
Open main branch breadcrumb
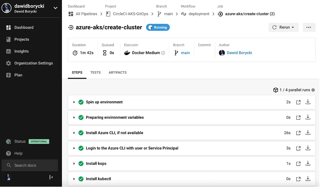(168, 14)
